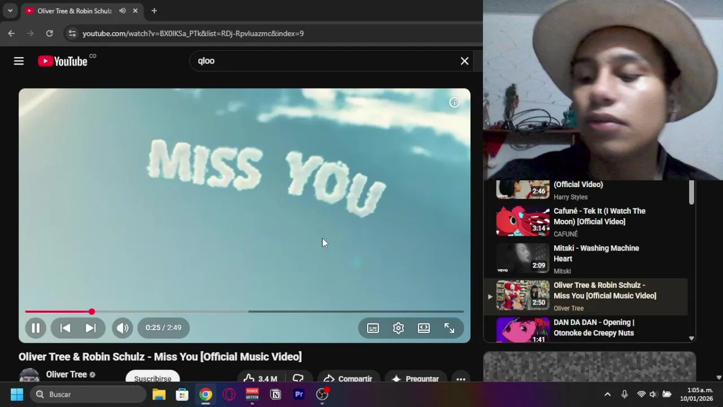Go forward in browser history
The image size is (723, 407).
point(31,33)
